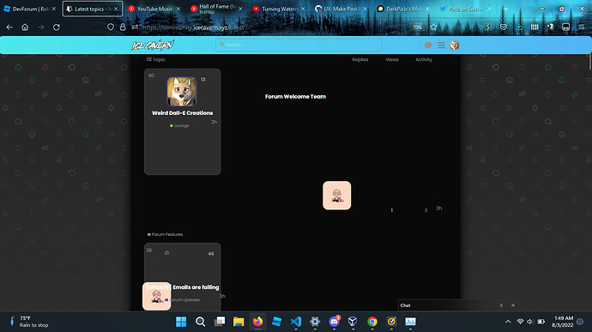Open Task View on the taskbar
Screen dimensions: 592x332
tap(220, 322)
